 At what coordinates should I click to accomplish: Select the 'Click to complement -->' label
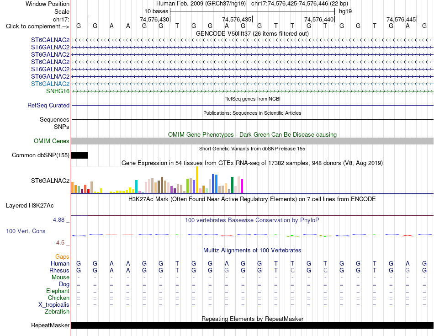pyautogui.click(x=37, y=27)
